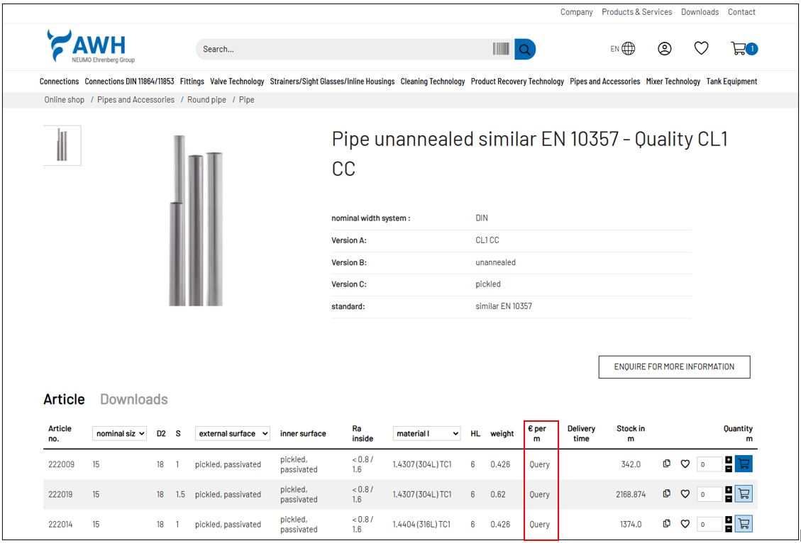Add article 222009 to the cart
The width and height of the screenshot is (801, 543).
click(x=744, y=464)
